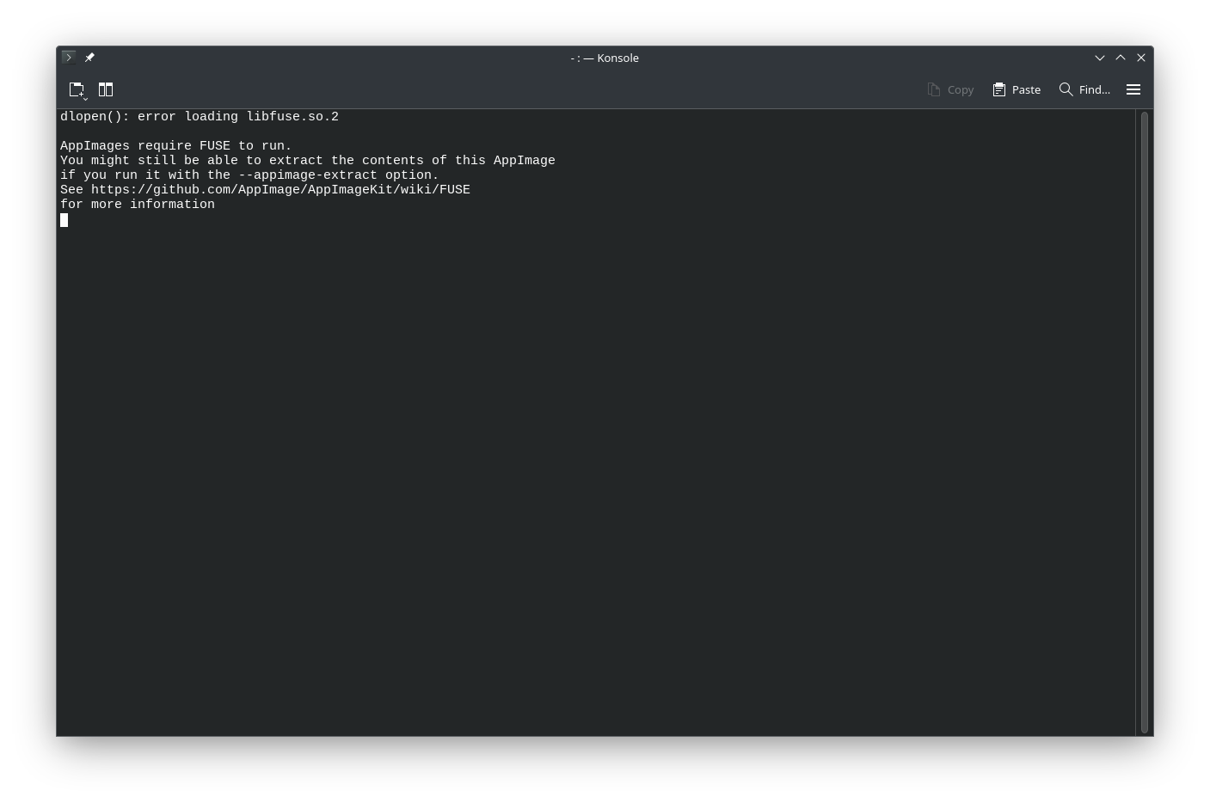Screen dimensions: 1210x803
Task: Open the hamburger menu
Action: click(1133, 89)
